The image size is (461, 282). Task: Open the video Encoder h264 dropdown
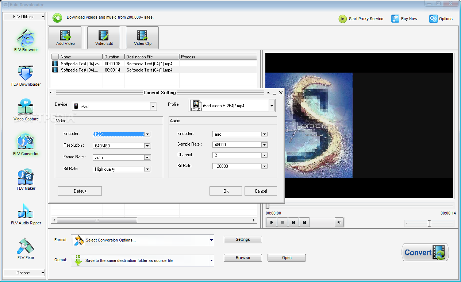tap(147, 134)
